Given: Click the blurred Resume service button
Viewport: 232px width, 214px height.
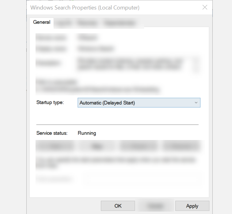Looking at the screenshot, I should click(x=181, y=146).
